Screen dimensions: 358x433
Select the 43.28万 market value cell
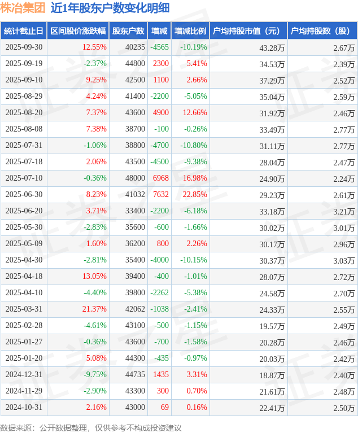point(272,47)
